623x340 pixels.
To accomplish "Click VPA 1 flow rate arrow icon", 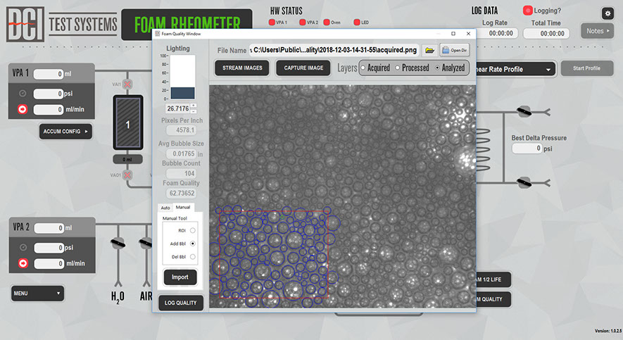I will click(22, 109).
